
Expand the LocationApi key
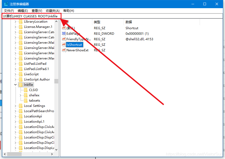click(x=16, y=116)
